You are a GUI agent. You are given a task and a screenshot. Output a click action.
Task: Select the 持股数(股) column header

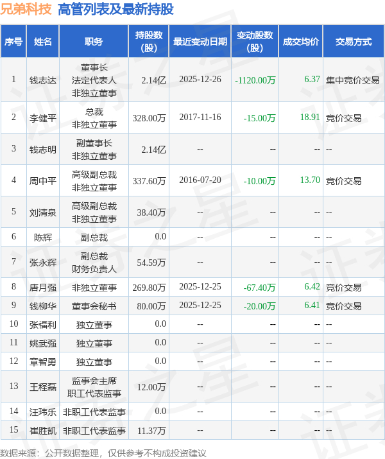149,41
